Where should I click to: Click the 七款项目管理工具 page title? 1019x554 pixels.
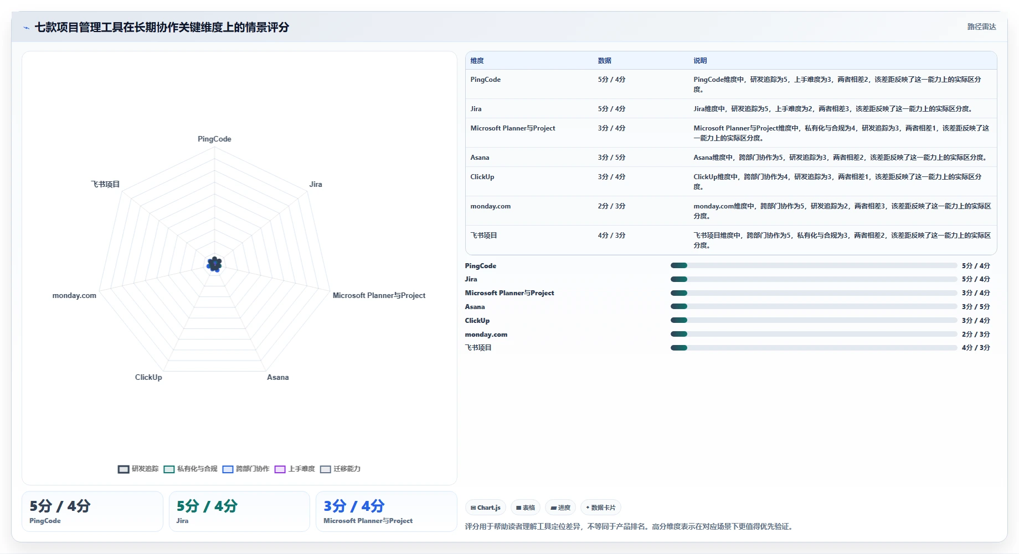162,27
